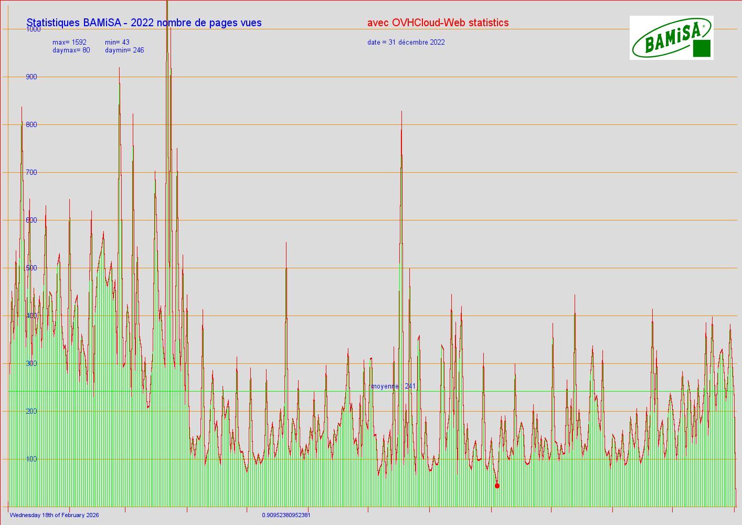Click the green square in the BAMiSA logo
This screenshot has height=525, width=742.
tap(702, 48)
